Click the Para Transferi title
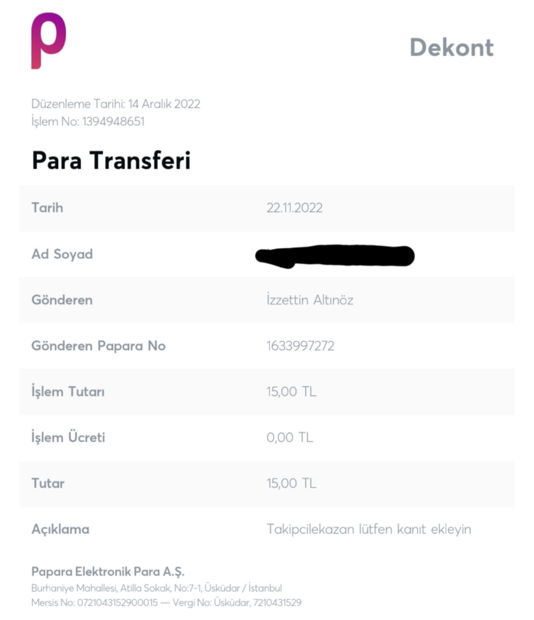534x620 pixels. click(x=111, y=160)
